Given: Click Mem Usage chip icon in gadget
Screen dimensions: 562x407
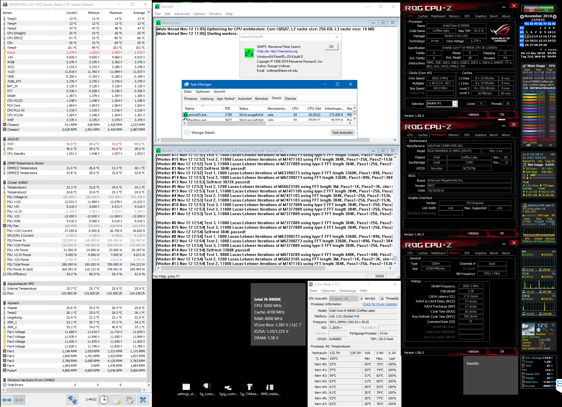Looking at the screenshot, I should point(525,66).
